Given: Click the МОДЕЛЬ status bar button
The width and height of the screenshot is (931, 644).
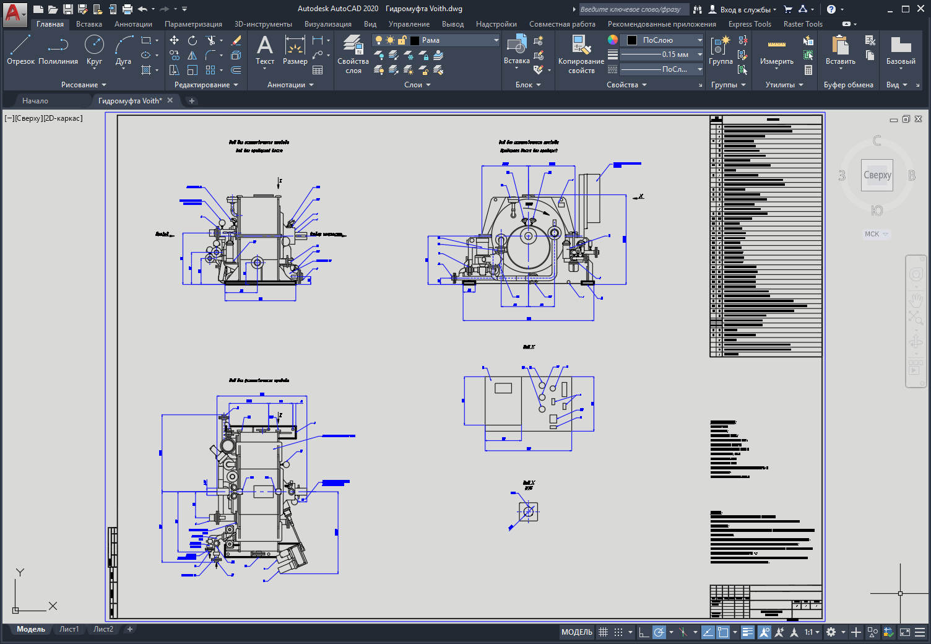Looking at the screenshot, I should pos(576,632).
